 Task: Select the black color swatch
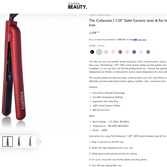pyautogui.click(x=92, y=52)
